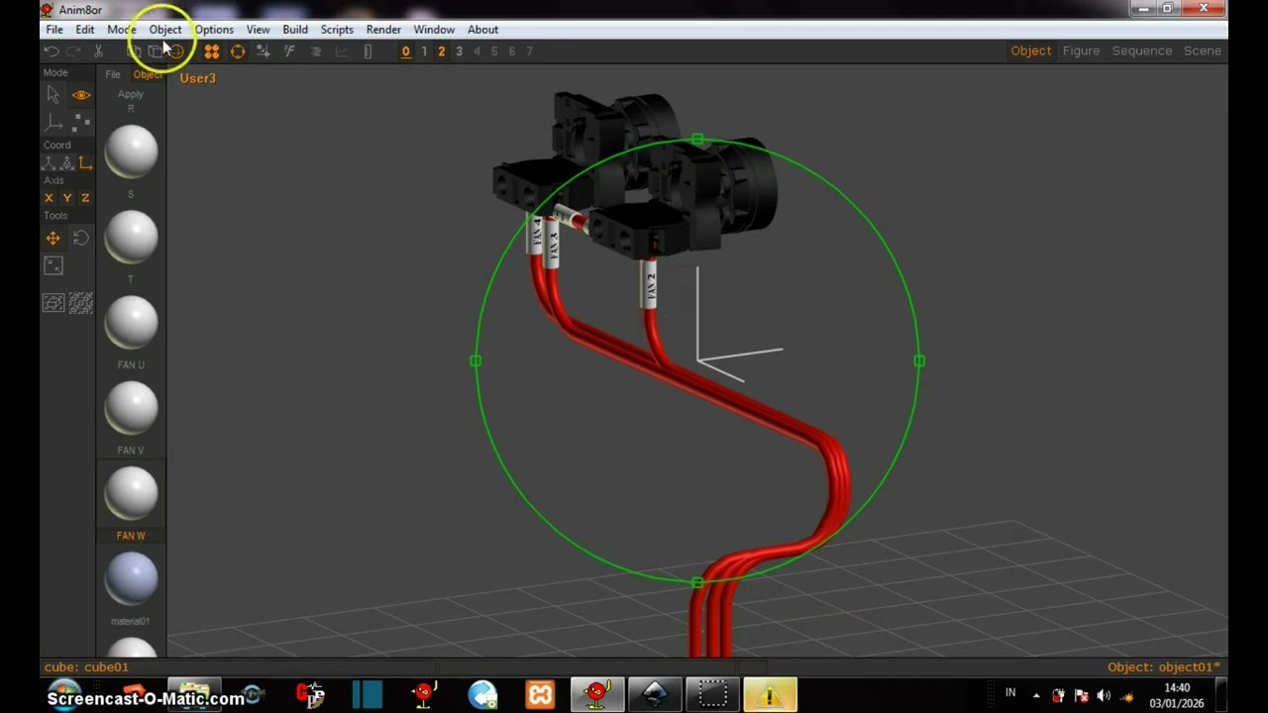Open the Render menu
1268x713 pixels.
tap(383, 30)
